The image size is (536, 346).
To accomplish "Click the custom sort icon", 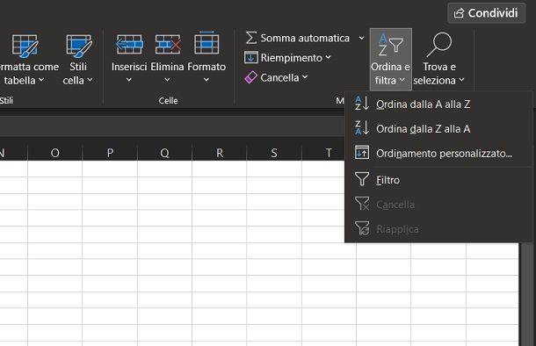I will [362, 153].
